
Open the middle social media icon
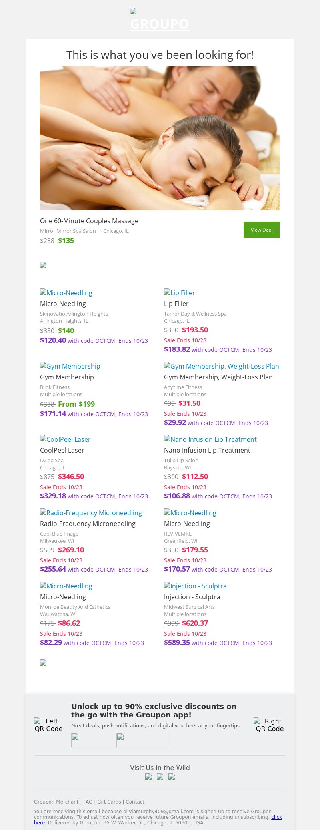pos(160,776)
